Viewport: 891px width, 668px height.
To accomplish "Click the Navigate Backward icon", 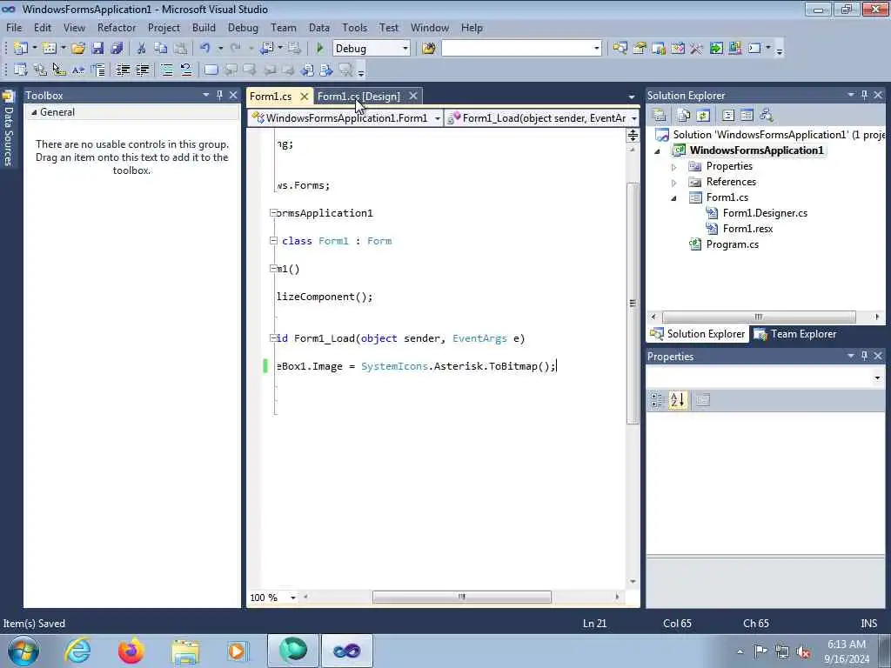I will click(266, 49).
